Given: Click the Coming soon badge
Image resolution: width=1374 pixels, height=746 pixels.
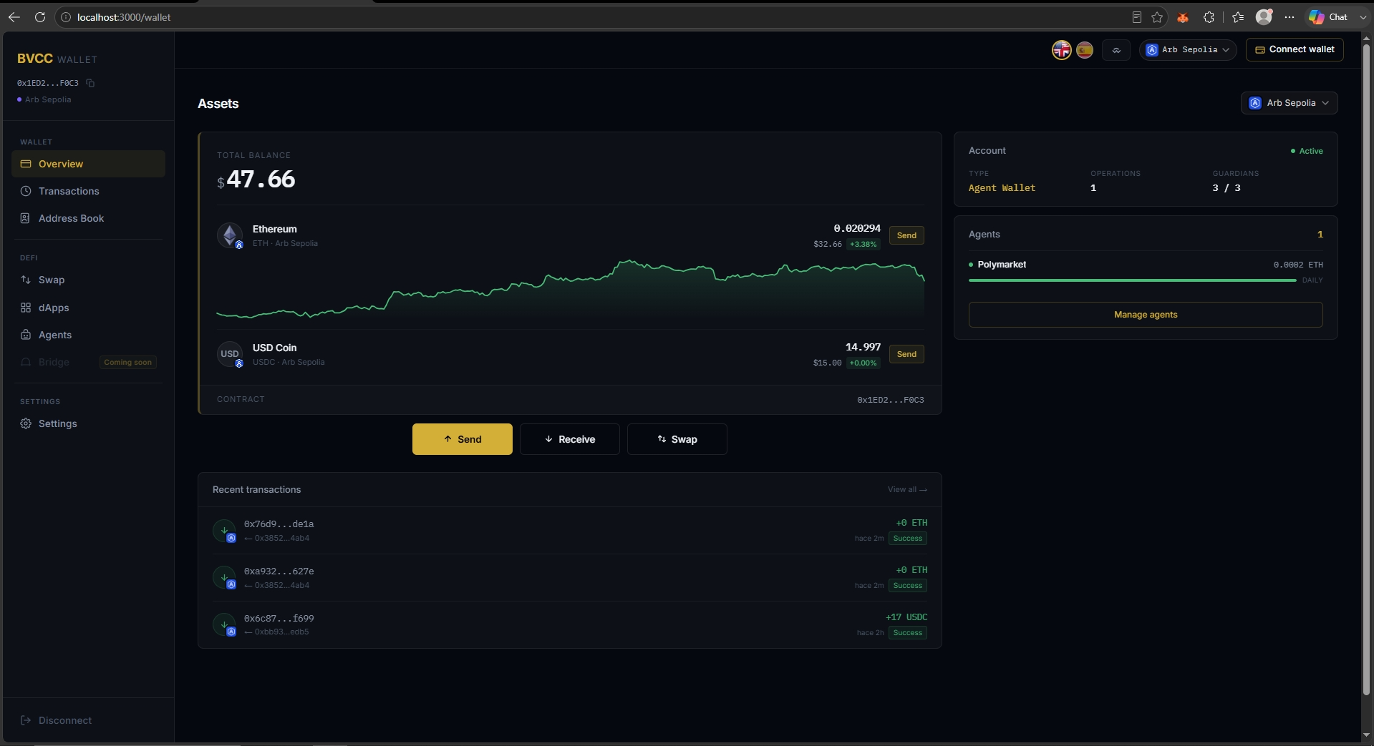Looking at the screenshot, I should click(128, 363).
